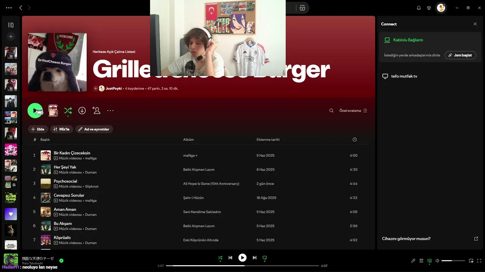Open Ad ve ayrıntılar editor
The width and height of the screenshot is (485, 272).
(94, 129)
